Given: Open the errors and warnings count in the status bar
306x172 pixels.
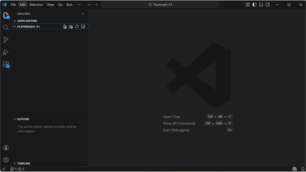Looking at the screenshot, I should pos(17,169).
